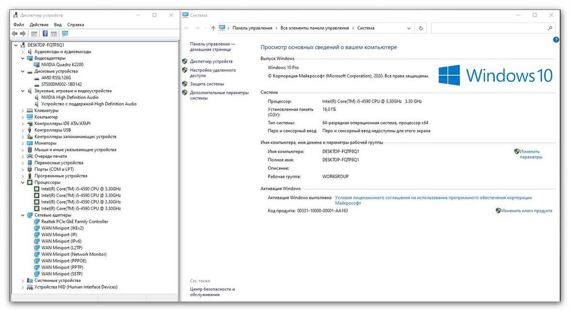Click the blue help icon in System window
Screen dimensions: 570x311
[556, 40]
